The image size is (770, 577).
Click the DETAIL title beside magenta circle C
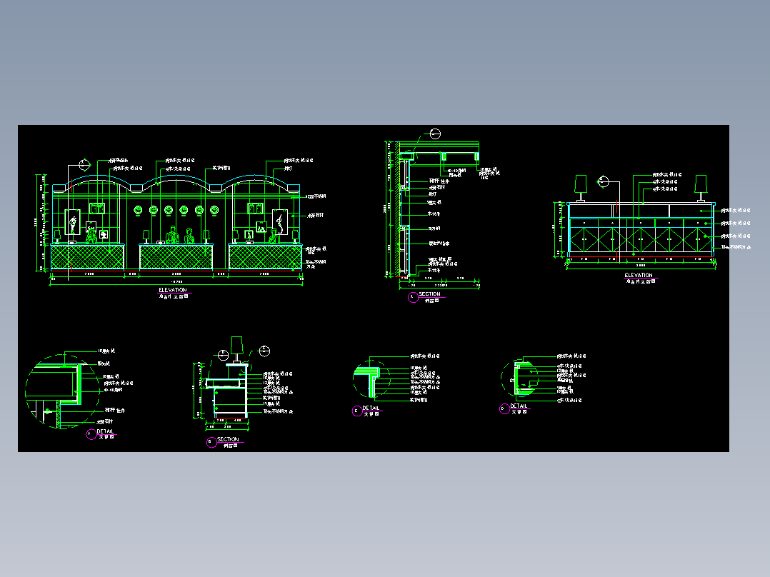[371, 408]
